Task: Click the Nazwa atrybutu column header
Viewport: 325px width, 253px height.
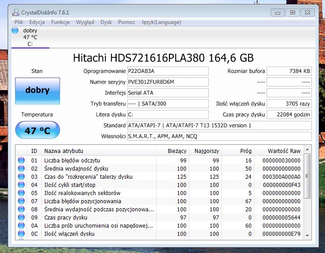Action: 99,151
